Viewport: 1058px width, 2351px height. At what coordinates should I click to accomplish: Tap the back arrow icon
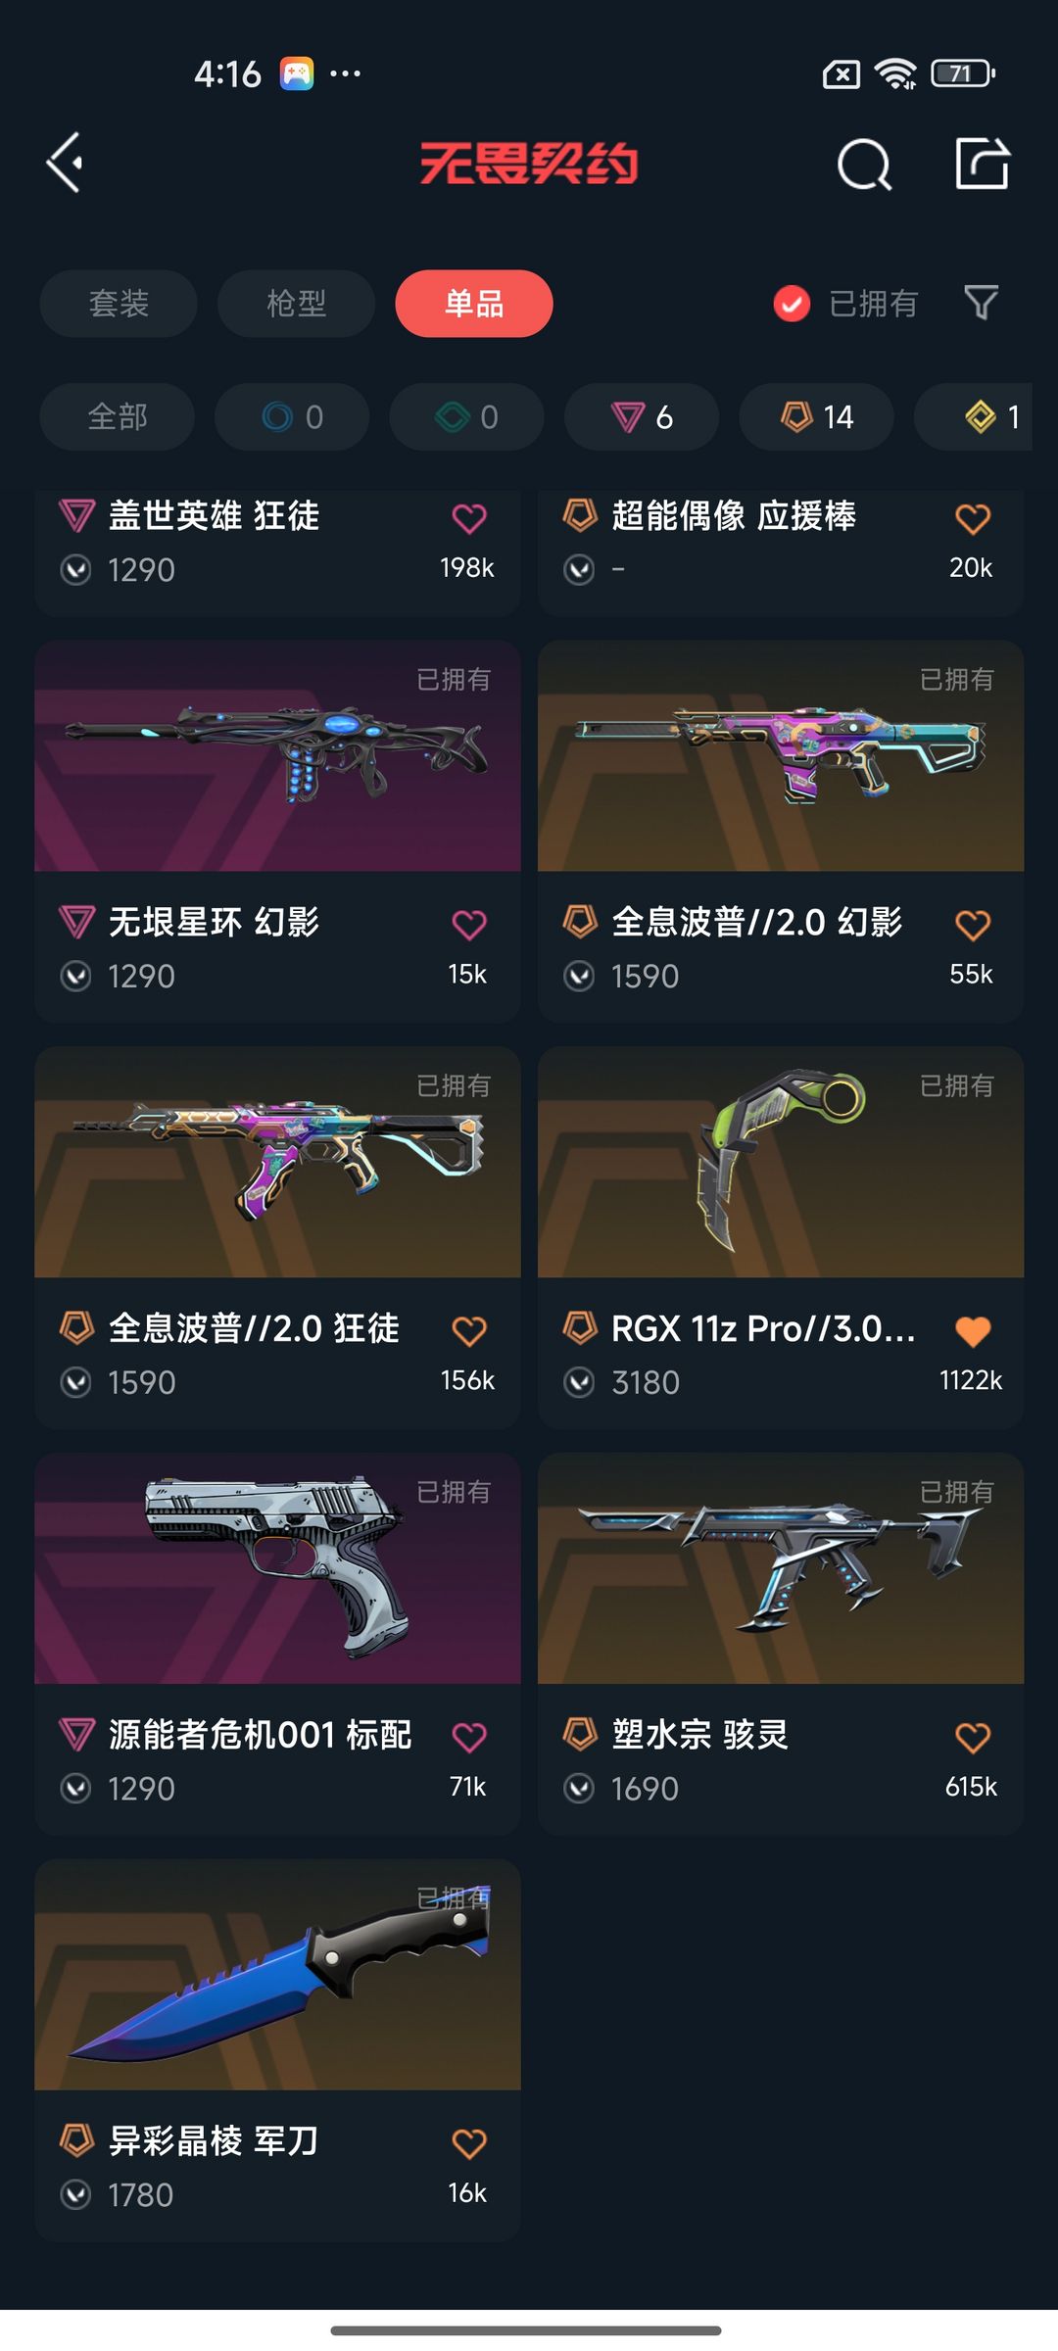[65, 163]
